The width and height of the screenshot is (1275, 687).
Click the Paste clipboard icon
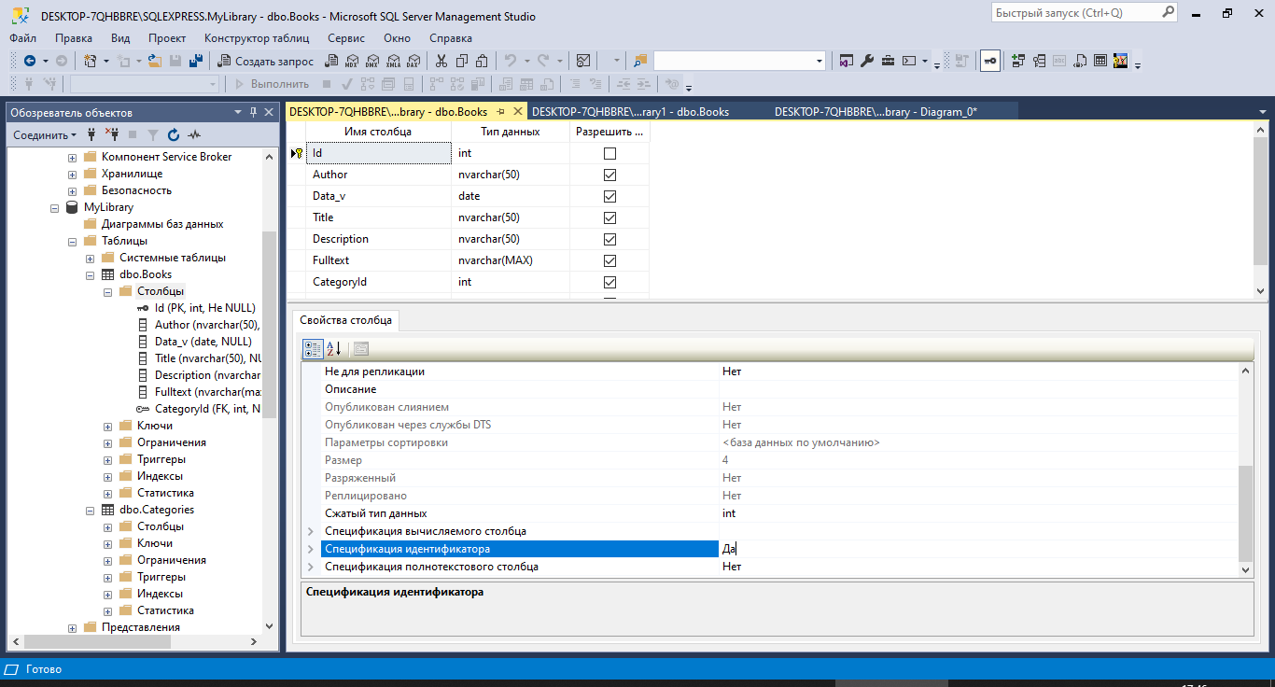click(x=482, y=61)
